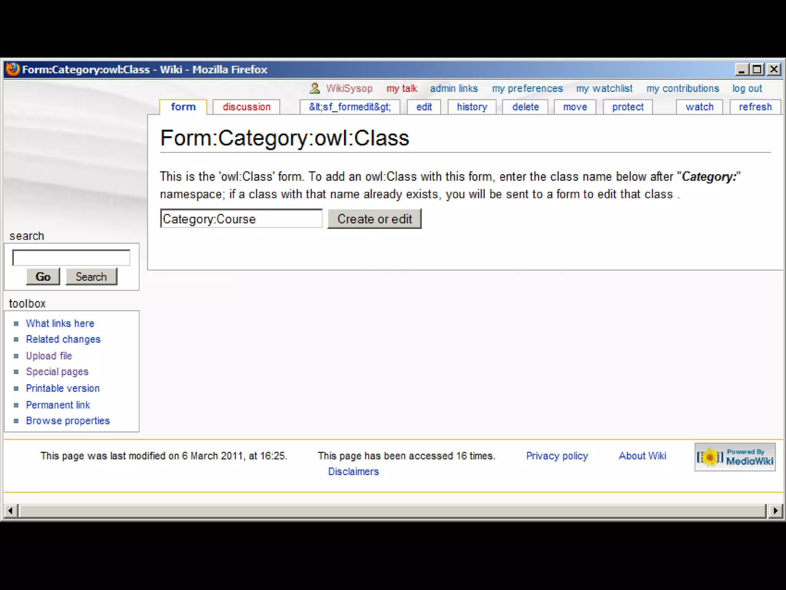Click the Firefox logo in title bar
Image resolution: width=786 pixels, height=590 pixels.
(x=12, y=70)
